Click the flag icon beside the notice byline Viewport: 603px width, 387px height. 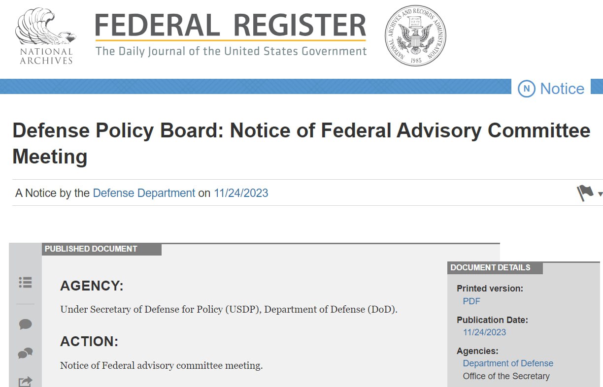(585, 193)
